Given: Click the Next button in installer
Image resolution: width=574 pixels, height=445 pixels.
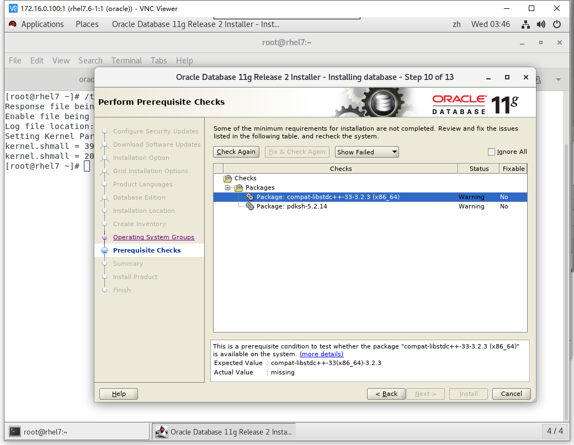Looking at the screenshot, I should pyautogui.click(x=426, y=394).
